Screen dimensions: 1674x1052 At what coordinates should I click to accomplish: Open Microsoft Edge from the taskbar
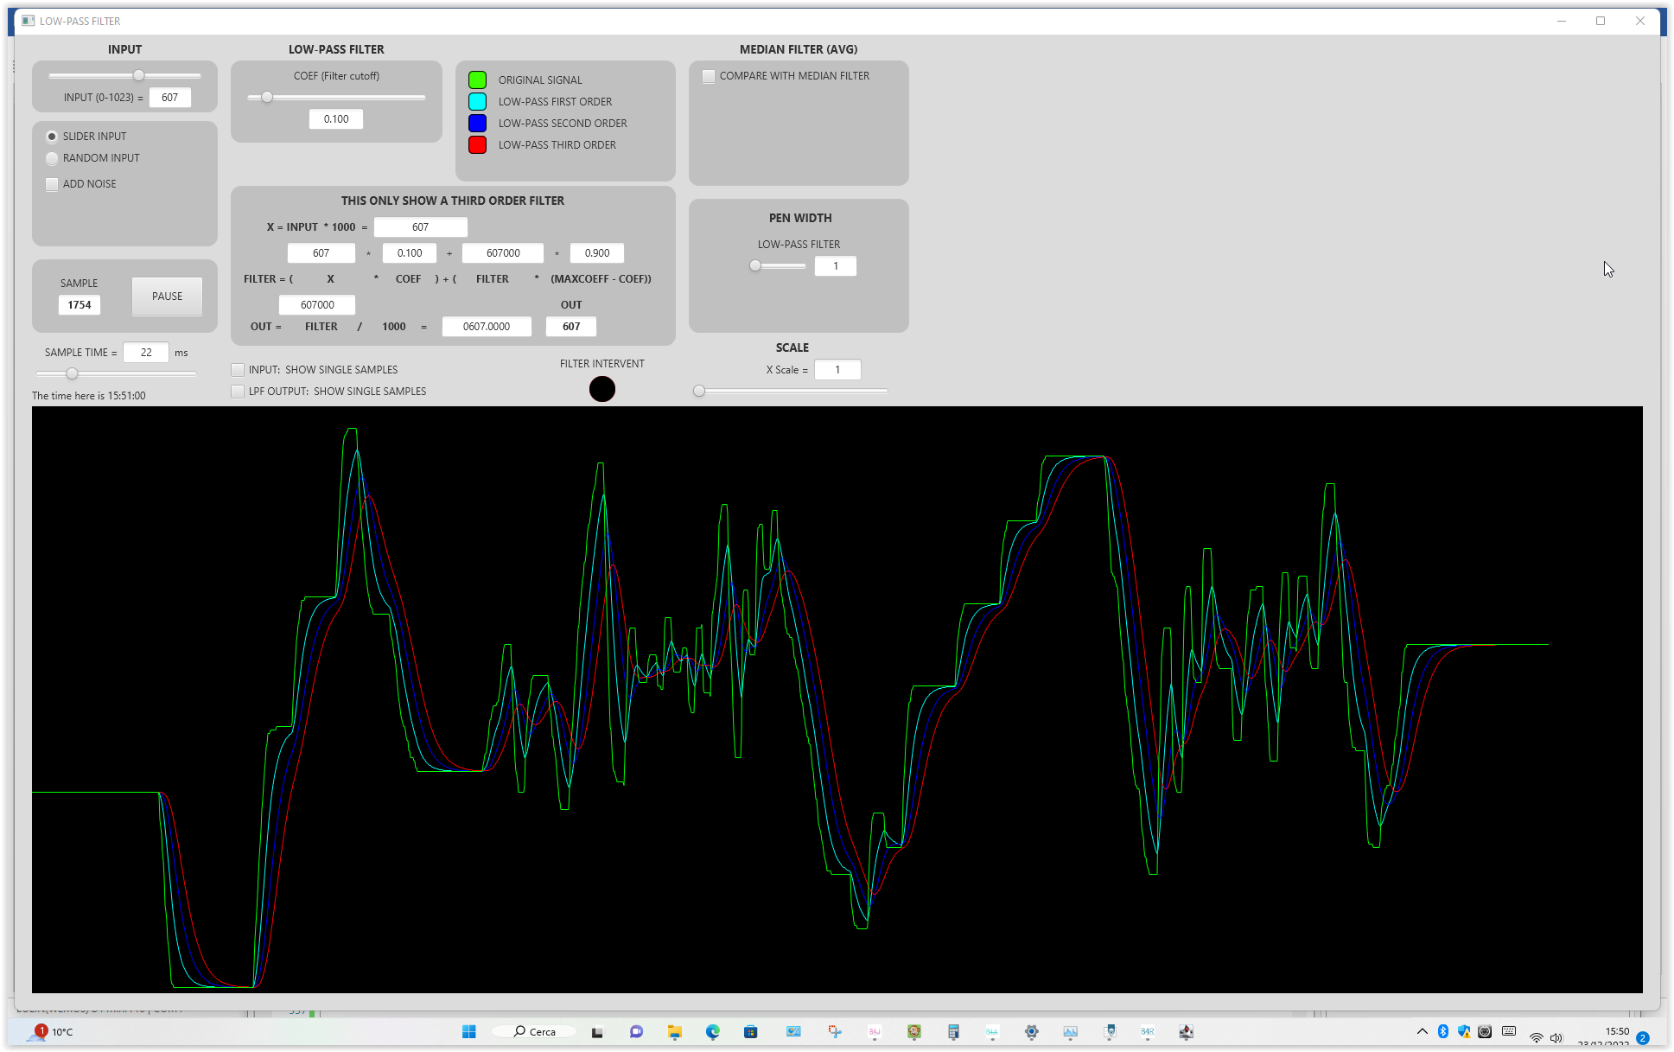713,1031
